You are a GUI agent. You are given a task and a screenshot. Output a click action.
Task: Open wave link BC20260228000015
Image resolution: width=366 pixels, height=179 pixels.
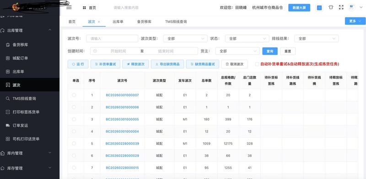122,168
